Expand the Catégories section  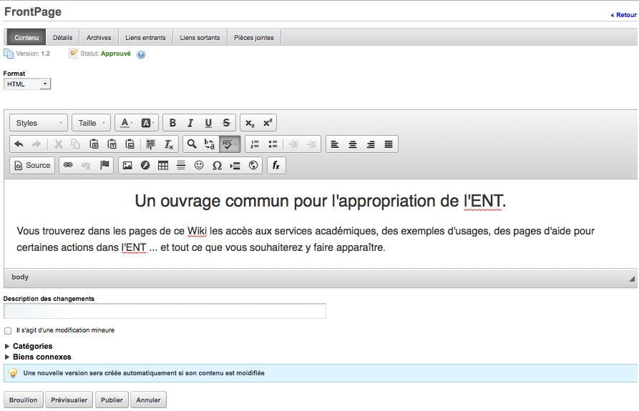pos(32,347)
